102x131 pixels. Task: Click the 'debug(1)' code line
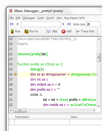click(37, 69)
